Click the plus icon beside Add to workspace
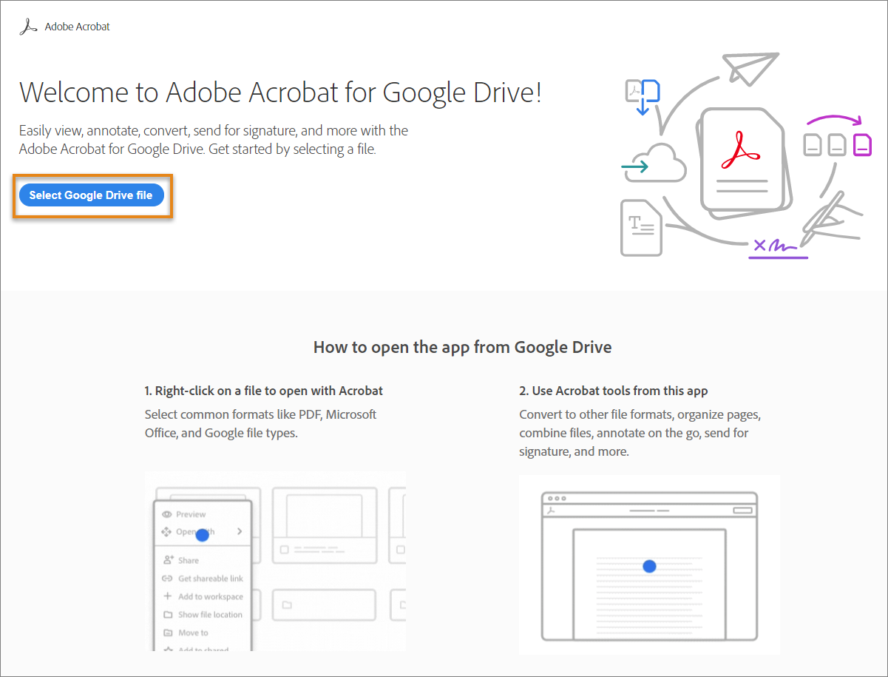888x677 pixels. point(166,596)
